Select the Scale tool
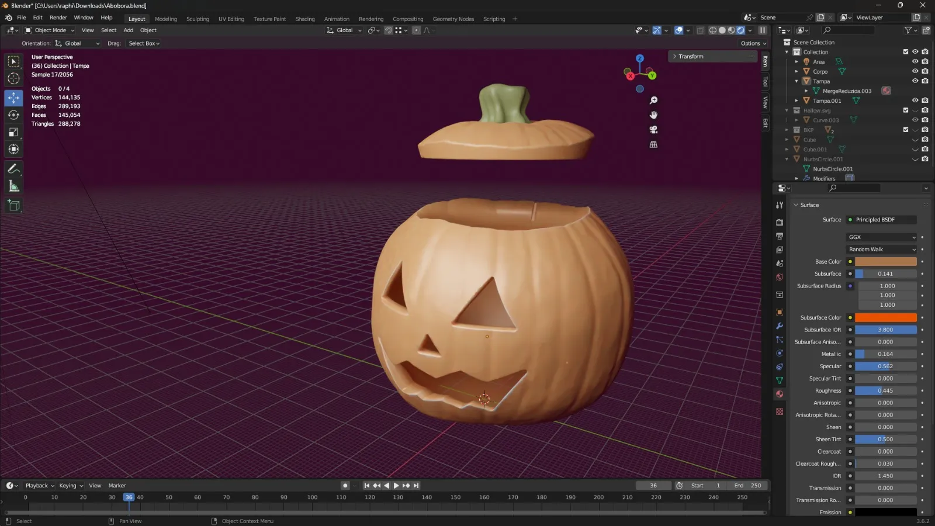This screenshot has height=526, width=935. point(13,132)
